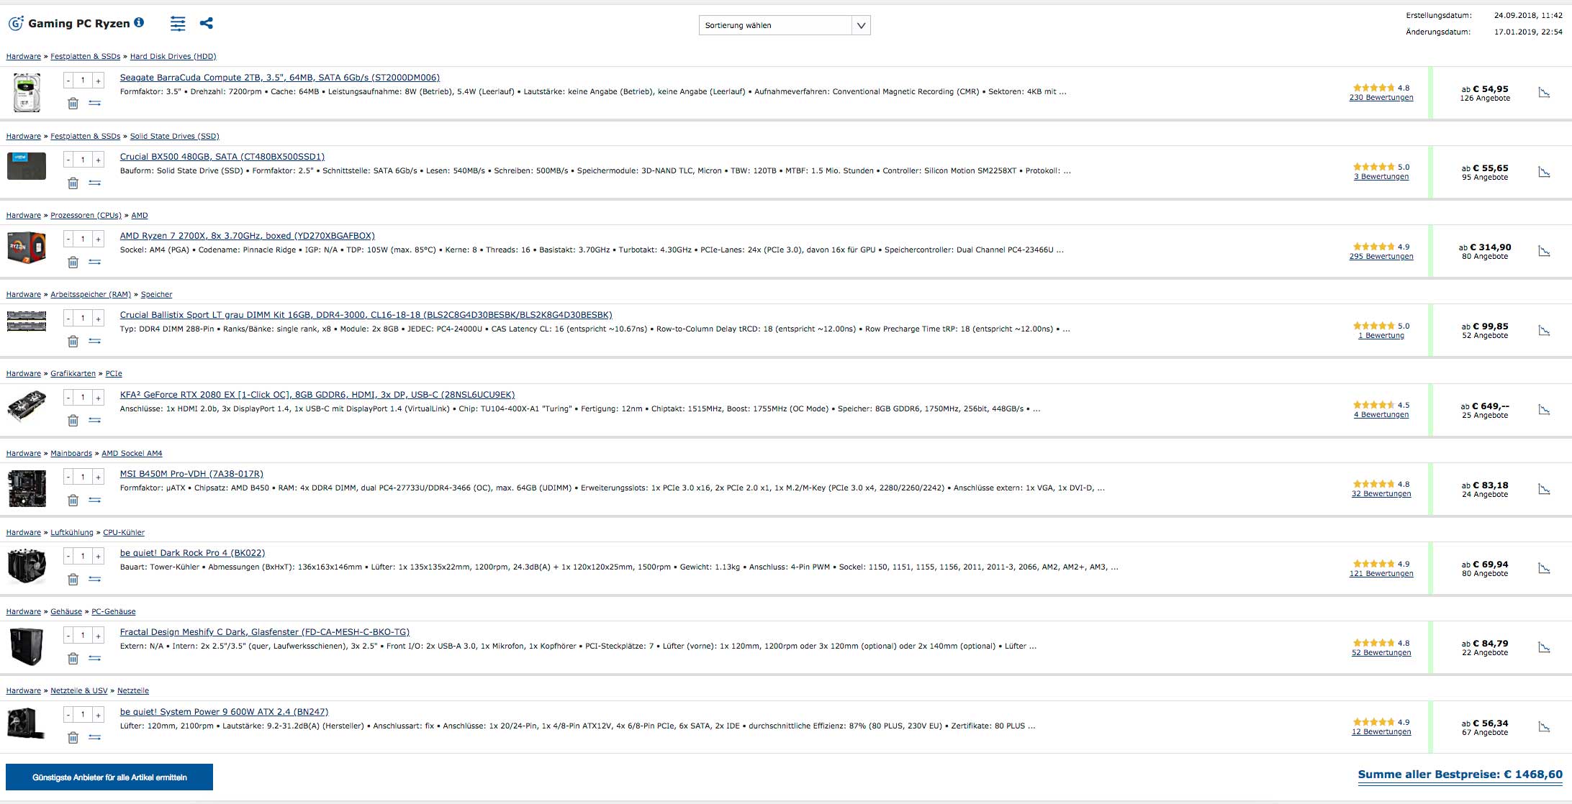Open price chart icon for be quiet! System Power 9
The width and height of the screenshot is (1572, 804).
click(x=1544, y=727)
